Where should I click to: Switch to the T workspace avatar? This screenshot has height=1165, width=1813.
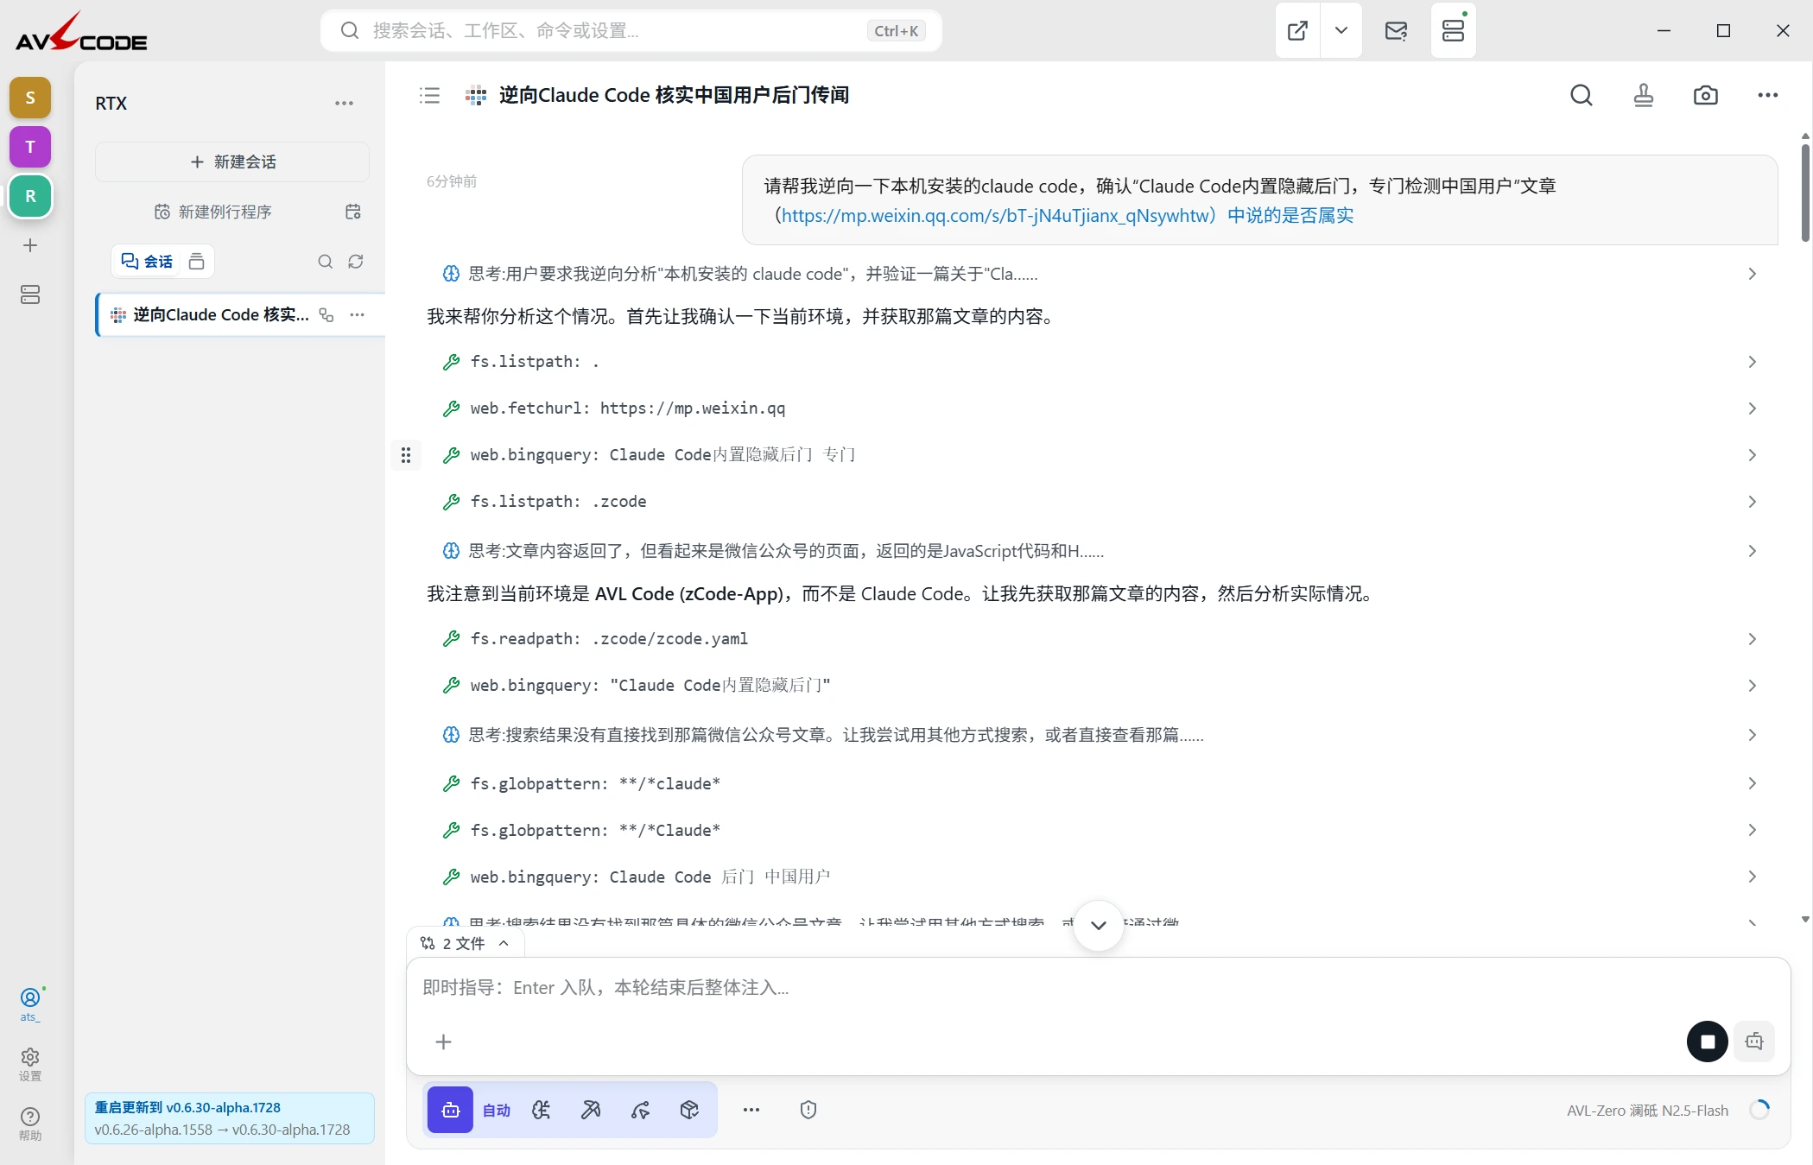pyautogui.click(x=30, y=147)
